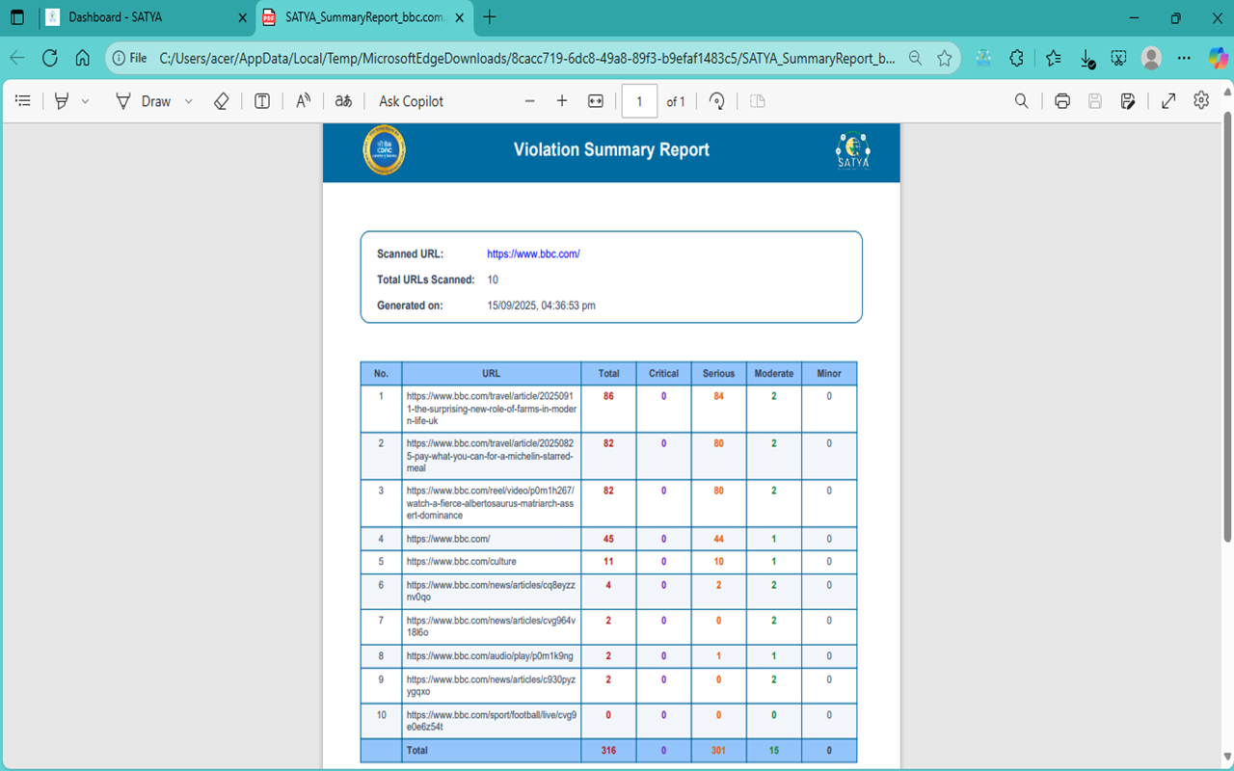Click the serious count 44 for bbc.com row
The width and height of the screenshot is (1234, 771).
click(718, 539)
